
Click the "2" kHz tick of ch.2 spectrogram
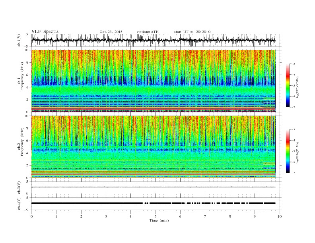(x=28, y=166)
